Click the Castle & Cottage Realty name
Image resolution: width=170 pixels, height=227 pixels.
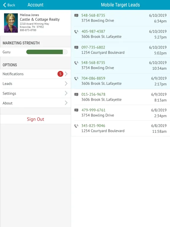coord(40,20)
